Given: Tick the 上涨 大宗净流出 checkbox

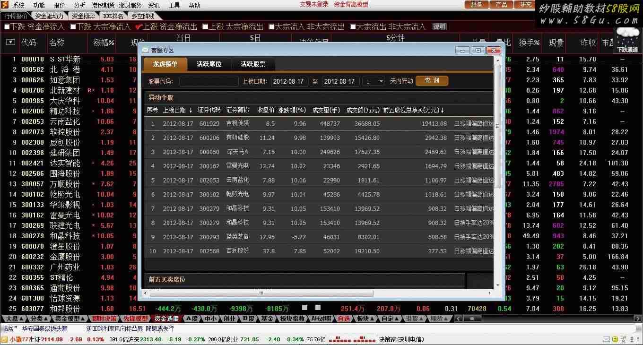Looking at the screenshot, I should coord(205,27).
